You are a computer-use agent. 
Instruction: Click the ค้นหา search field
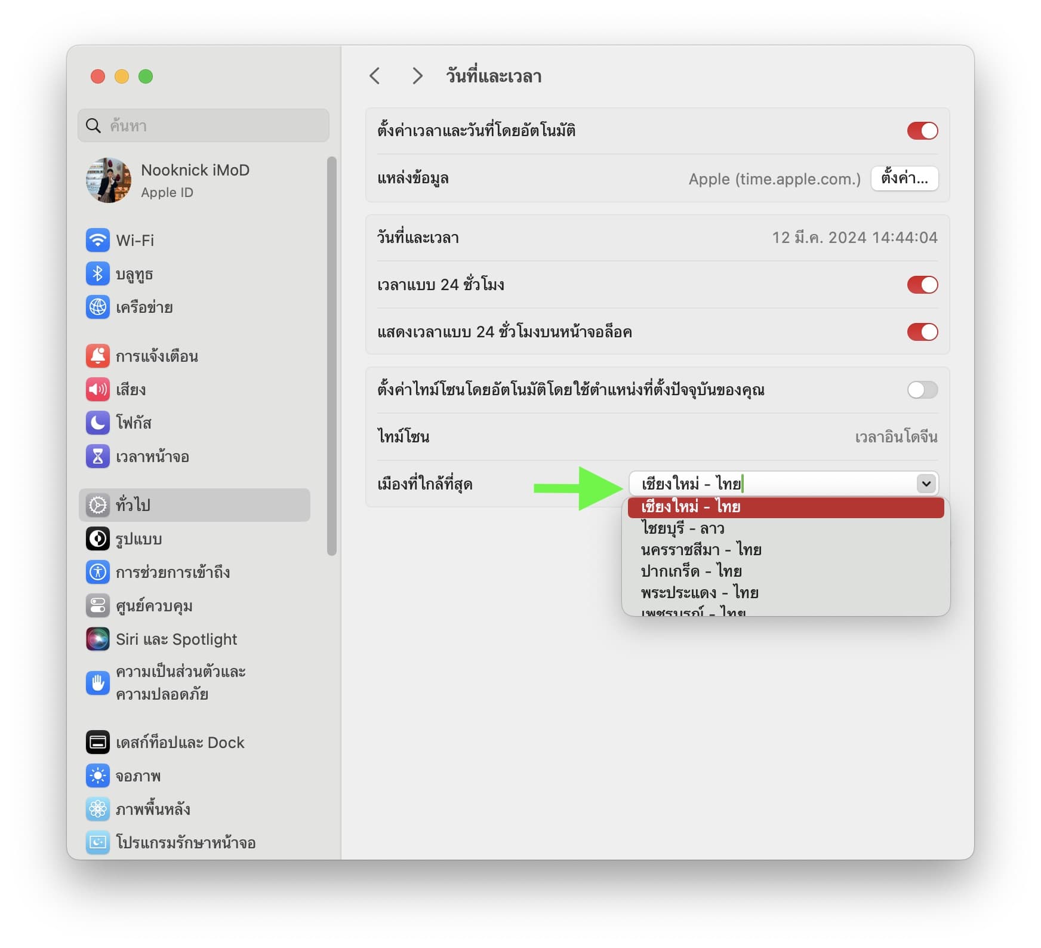[203, 125]
